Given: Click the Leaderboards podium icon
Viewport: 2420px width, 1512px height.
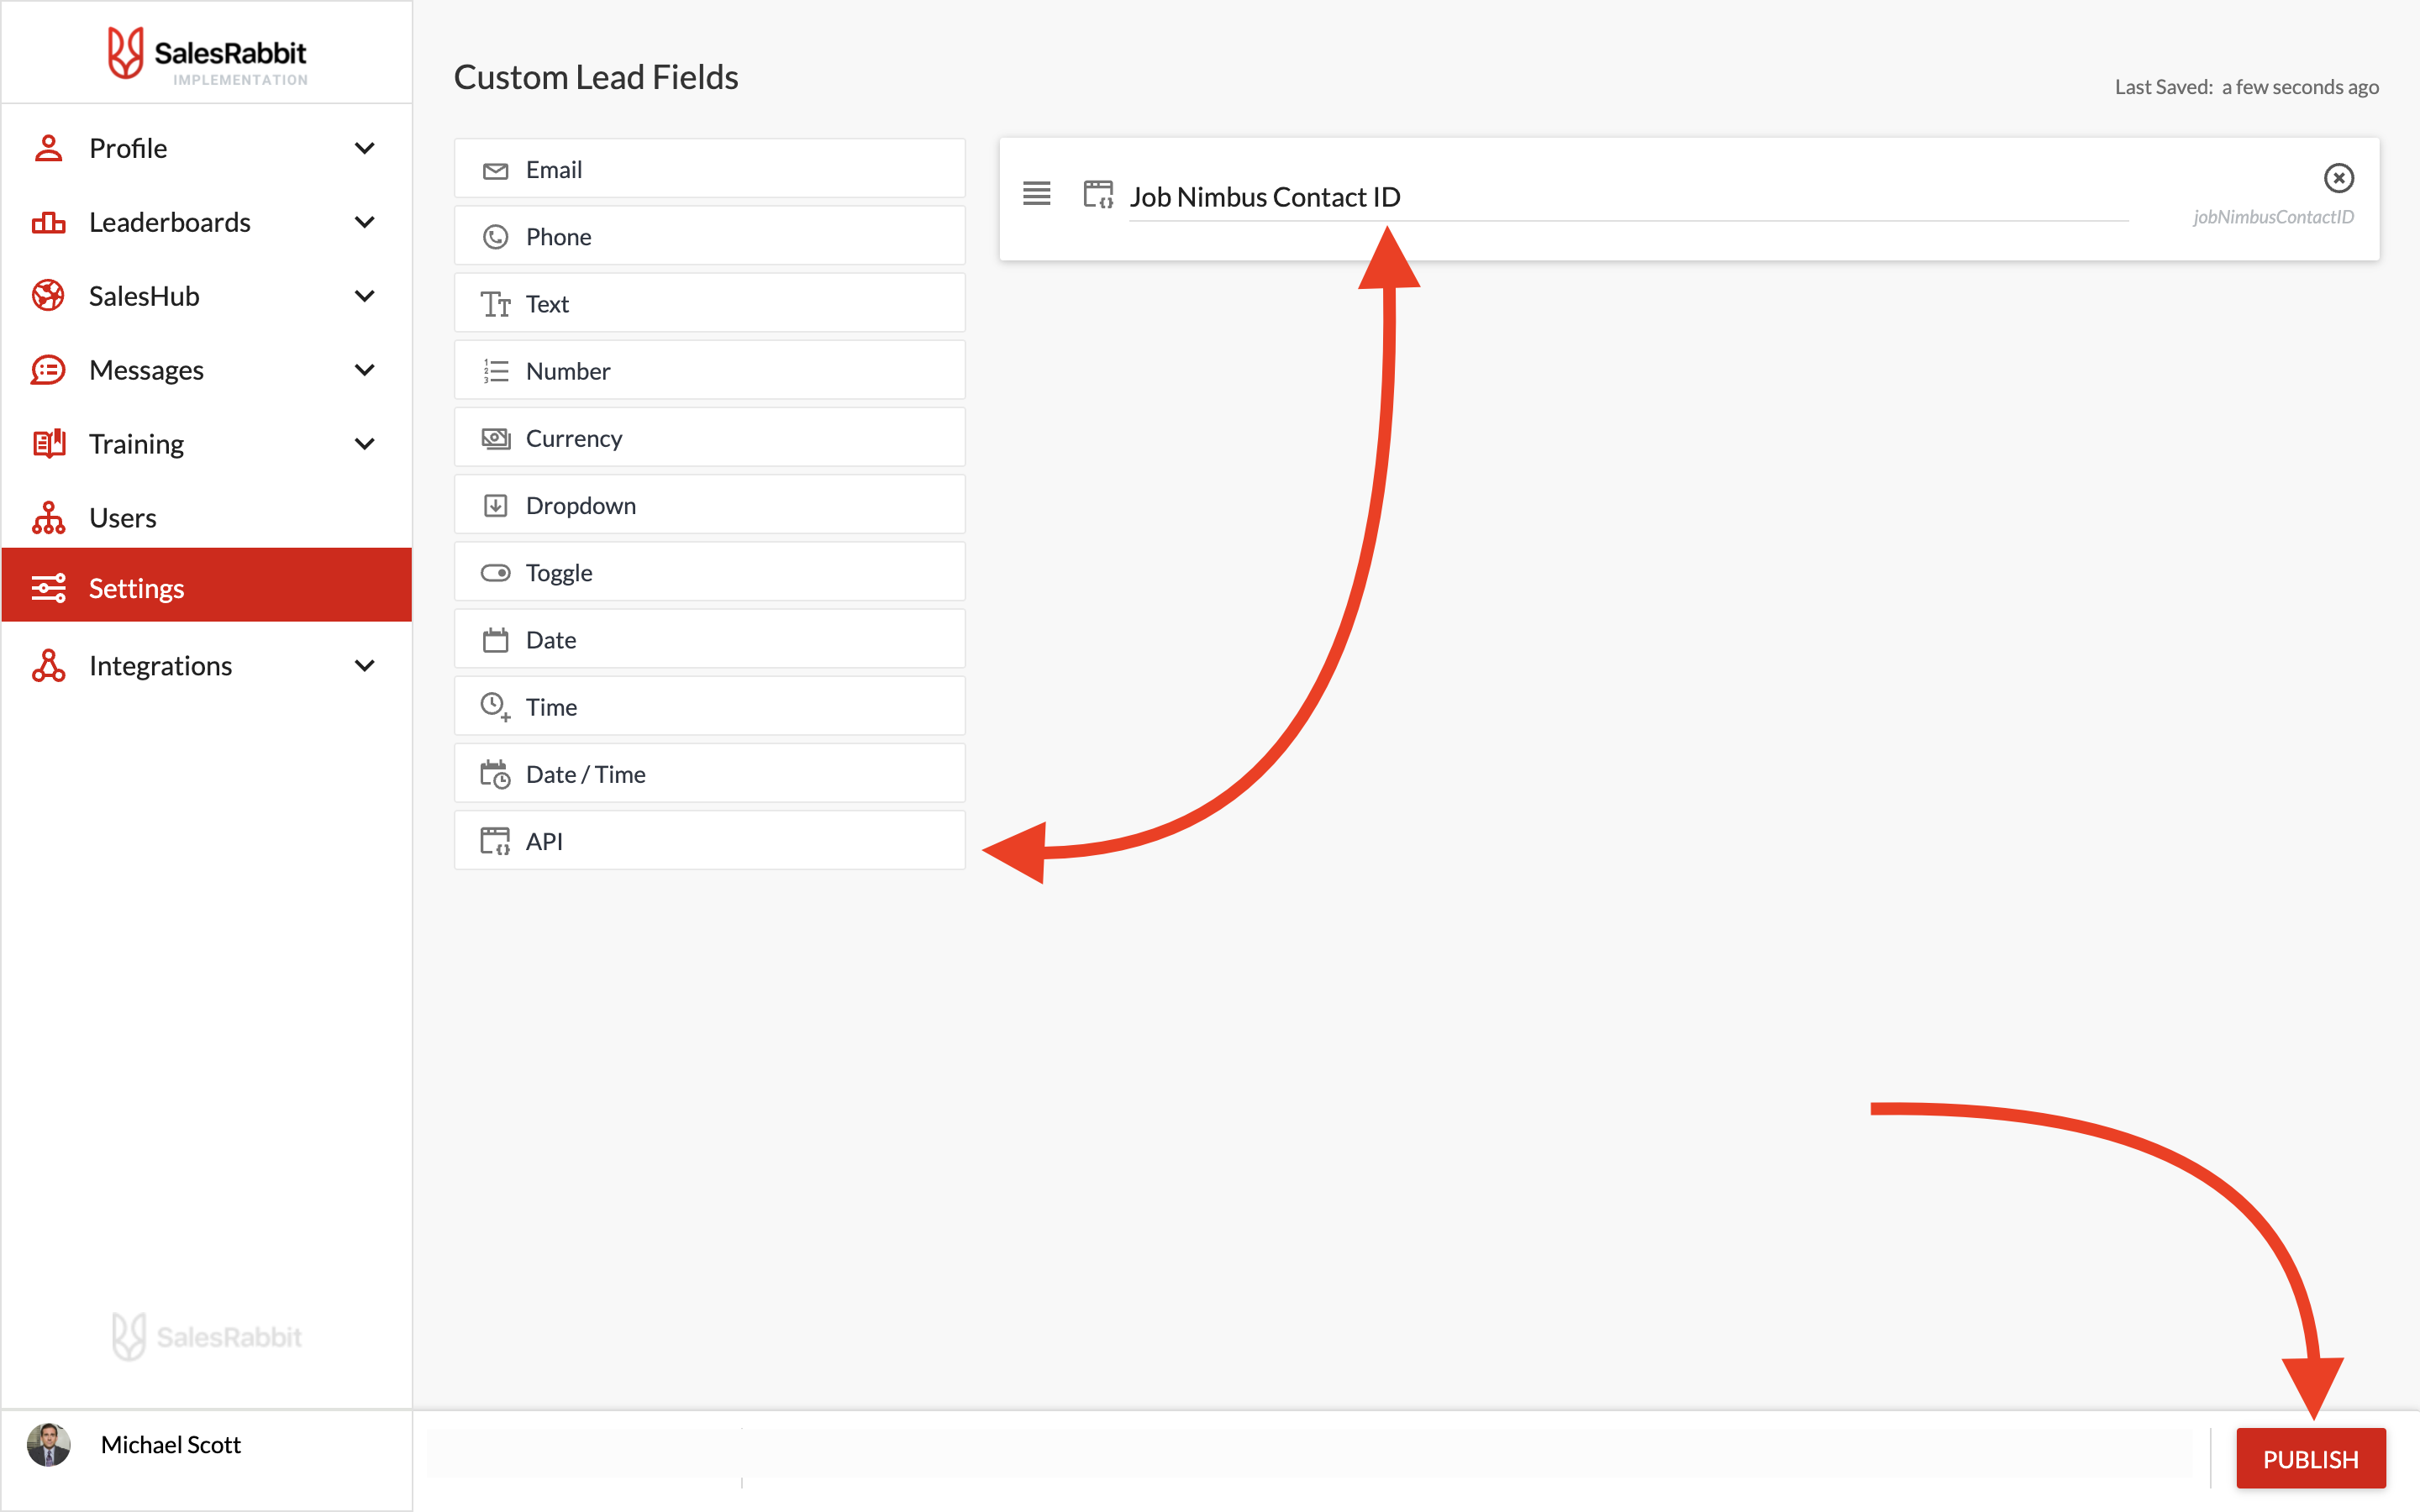Looking at the screenshot, I should click(48, 222).
